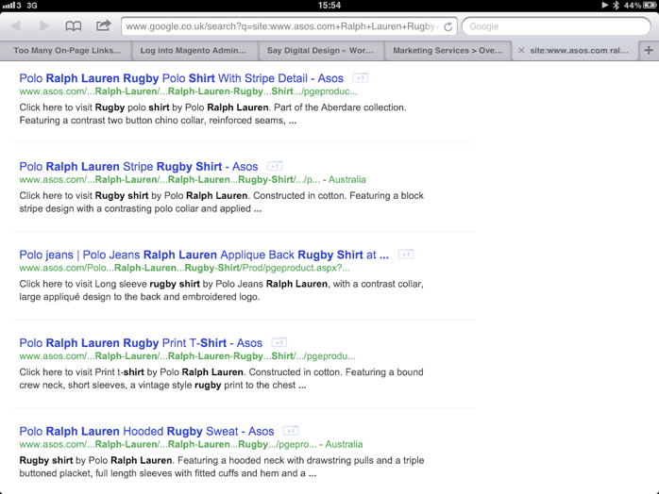The width and height of the screenshot is (659, 494).
Task: Open Polo Jeans Applique Back Rugby Shirt result
Action: (204, 255)
